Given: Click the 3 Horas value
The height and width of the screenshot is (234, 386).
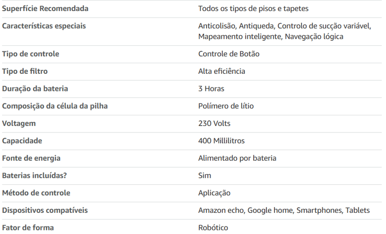Looking at the screenshot, I should tap(211, 88).
